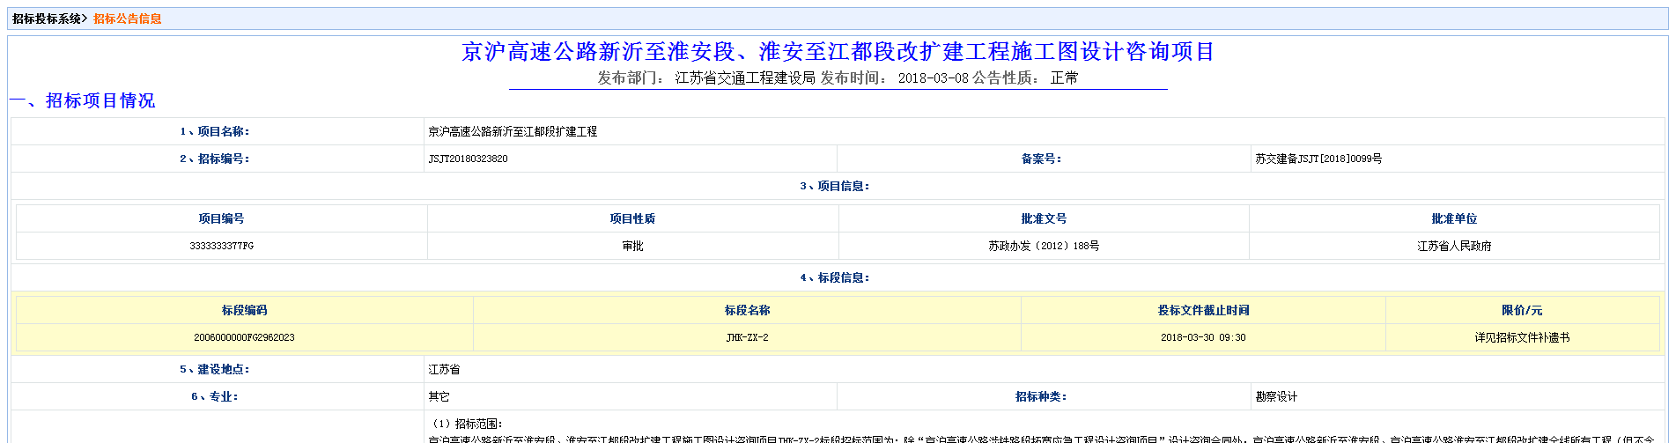1676x443 pixels.
Task: Click the 项目性质 column header
Action: pos(632,218)
